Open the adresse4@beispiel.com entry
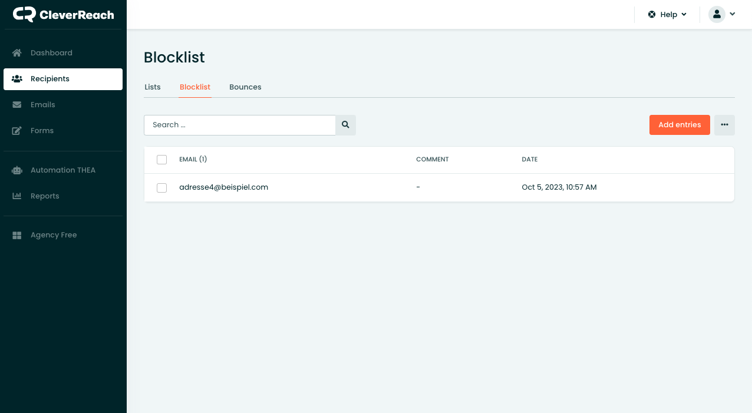Viewport: 752px width, 413px height. click(223, 187)
